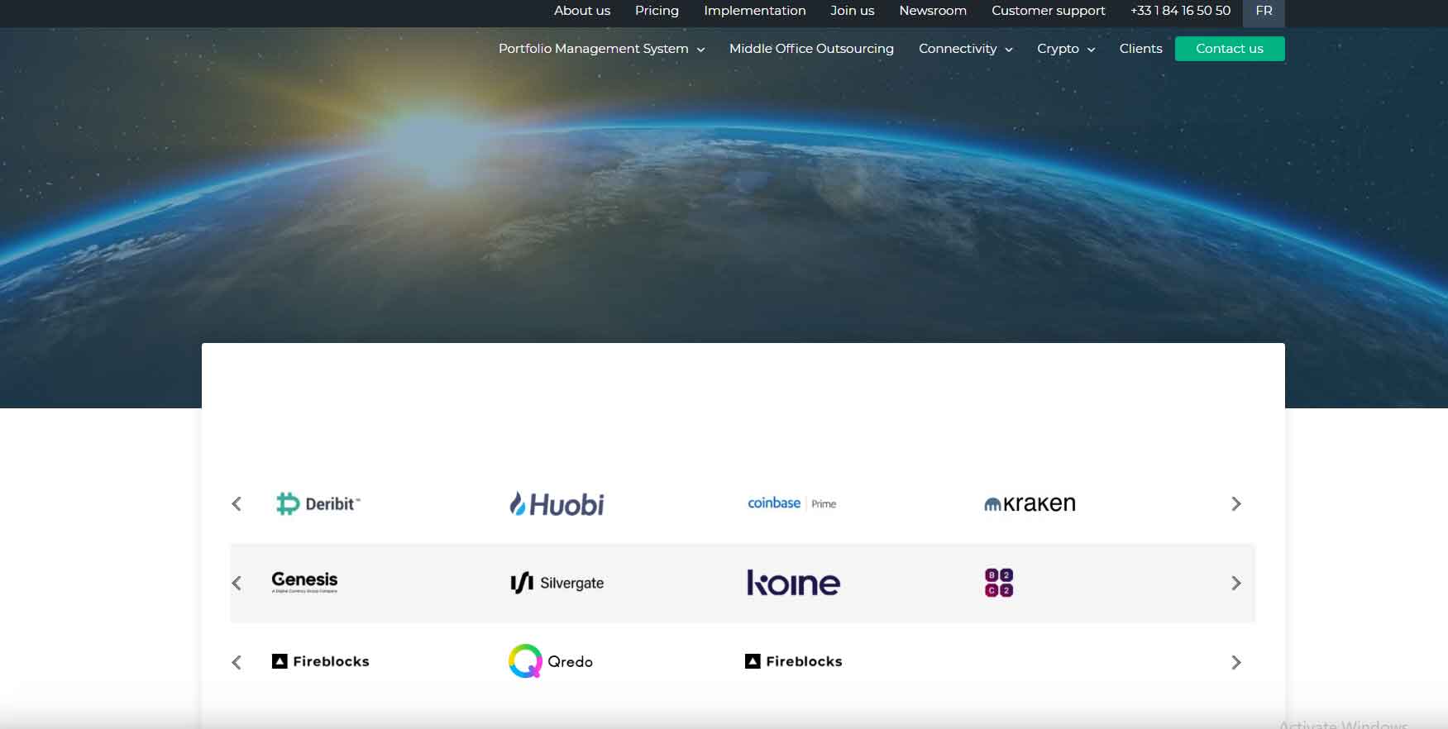Click the green Contact us button
Image resolution: width=1448 pixels, height=729 pixels.
[1230, 49]
